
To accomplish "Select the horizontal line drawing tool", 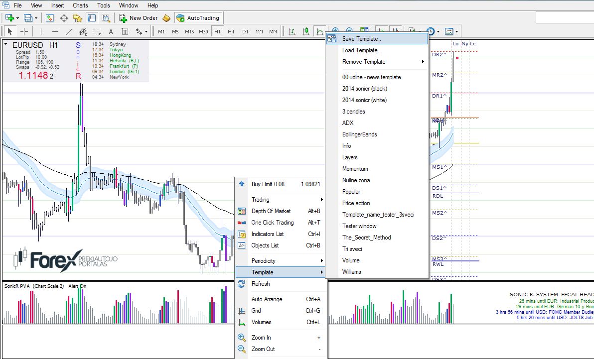I will (x=55, y=31).
